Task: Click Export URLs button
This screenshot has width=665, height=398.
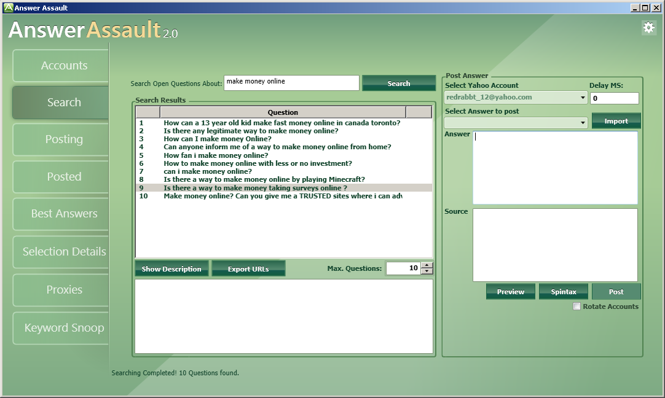Action: coord(248,269)
